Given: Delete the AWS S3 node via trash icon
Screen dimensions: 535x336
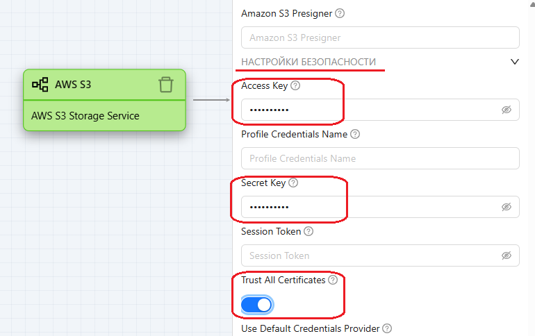Looking at the screenshot, I should pos(165,85).
